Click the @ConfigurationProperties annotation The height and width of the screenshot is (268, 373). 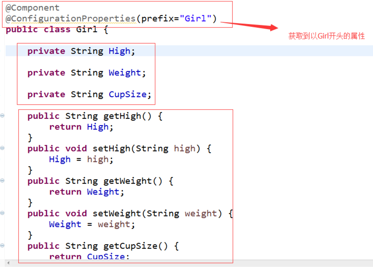pos(71,19)
